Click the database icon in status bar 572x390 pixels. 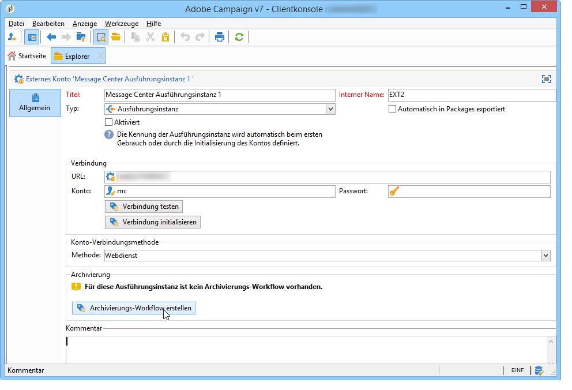(539, 370)
